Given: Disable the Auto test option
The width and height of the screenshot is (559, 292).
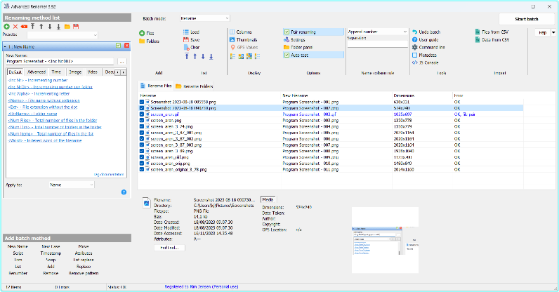Looking at the screenshot, I should 287,55.
